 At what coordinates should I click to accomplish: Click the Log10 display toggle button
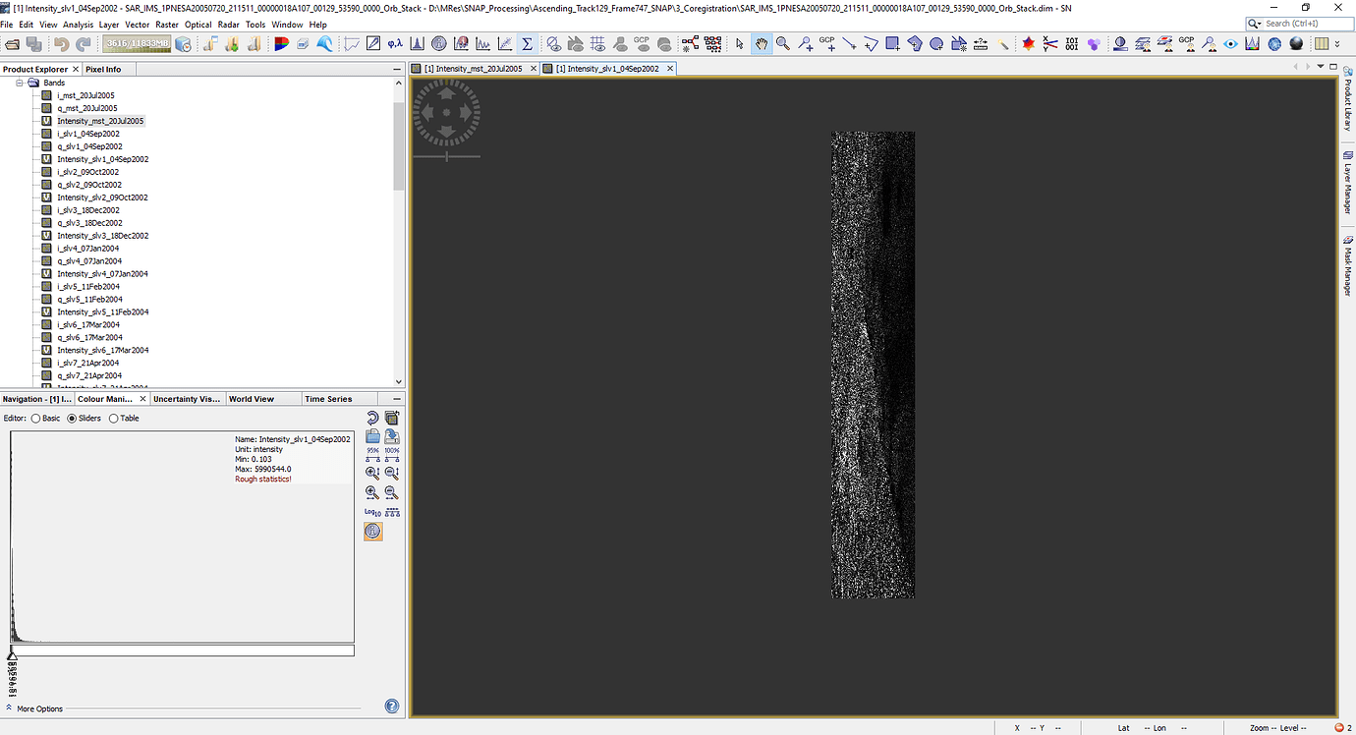pyautogui.click(x=372, y=512)
